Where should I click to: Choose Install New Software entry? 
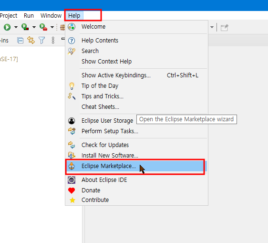tap(136, 155)
